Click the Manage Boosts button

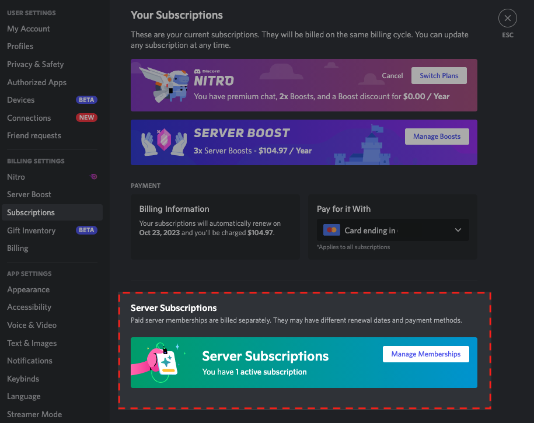coord(437,137)
